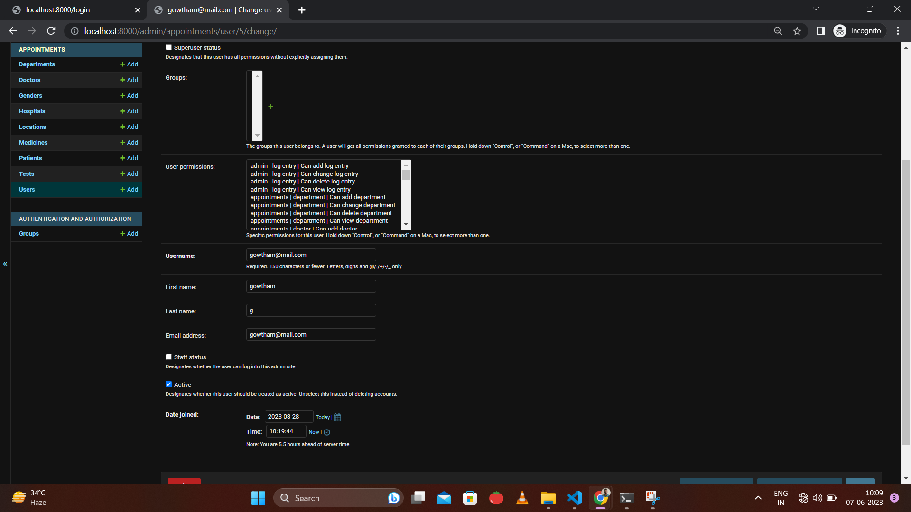
Task: Open the browser zoom magnifier icon
Action: coord(778,31)
